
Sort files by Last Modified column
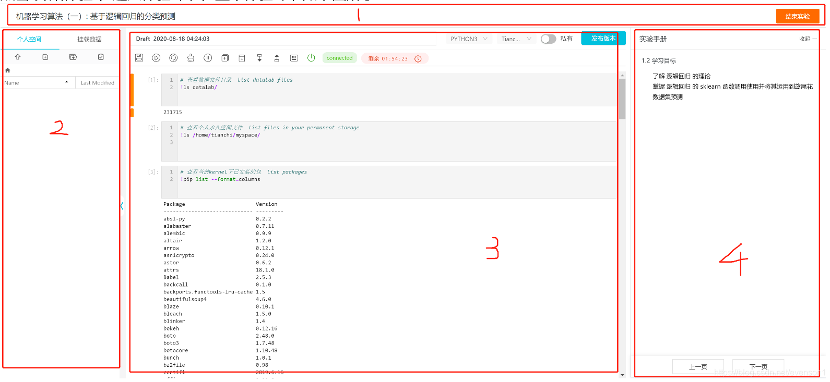click(98, 83)
